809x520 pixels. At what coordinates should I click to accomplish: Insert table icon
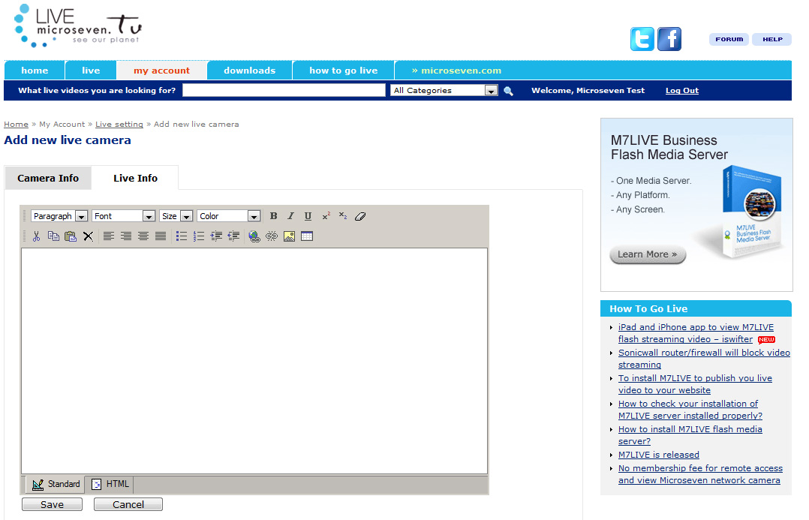point(306,236)
